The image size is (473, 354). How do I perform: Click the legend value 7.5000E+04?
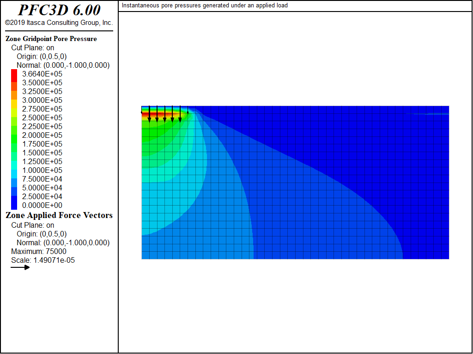42,179
